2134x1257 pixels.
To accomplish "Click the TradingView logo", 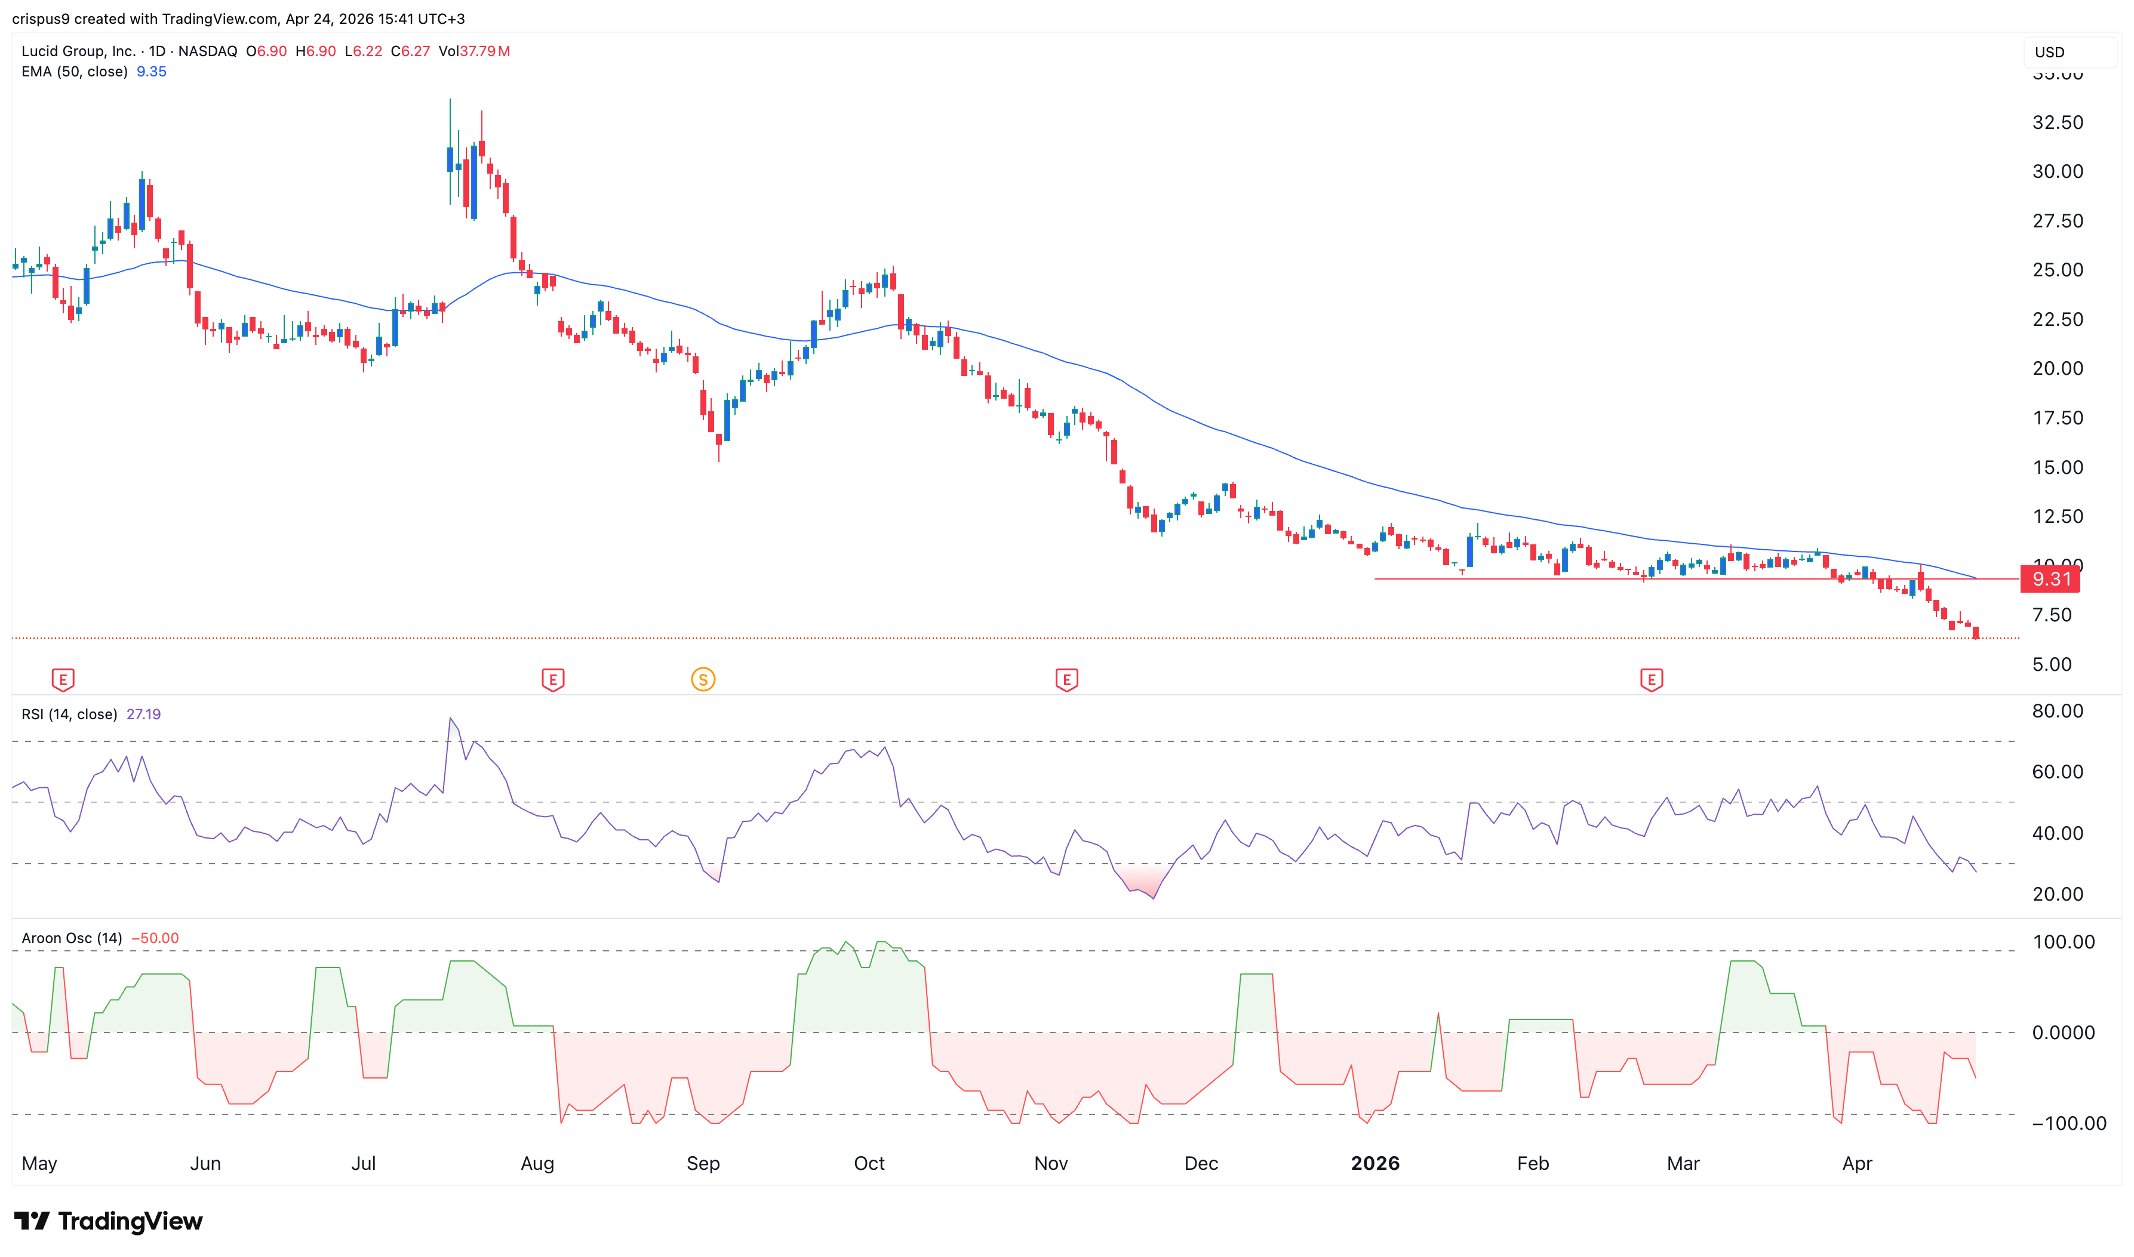I will point(109,1221).
